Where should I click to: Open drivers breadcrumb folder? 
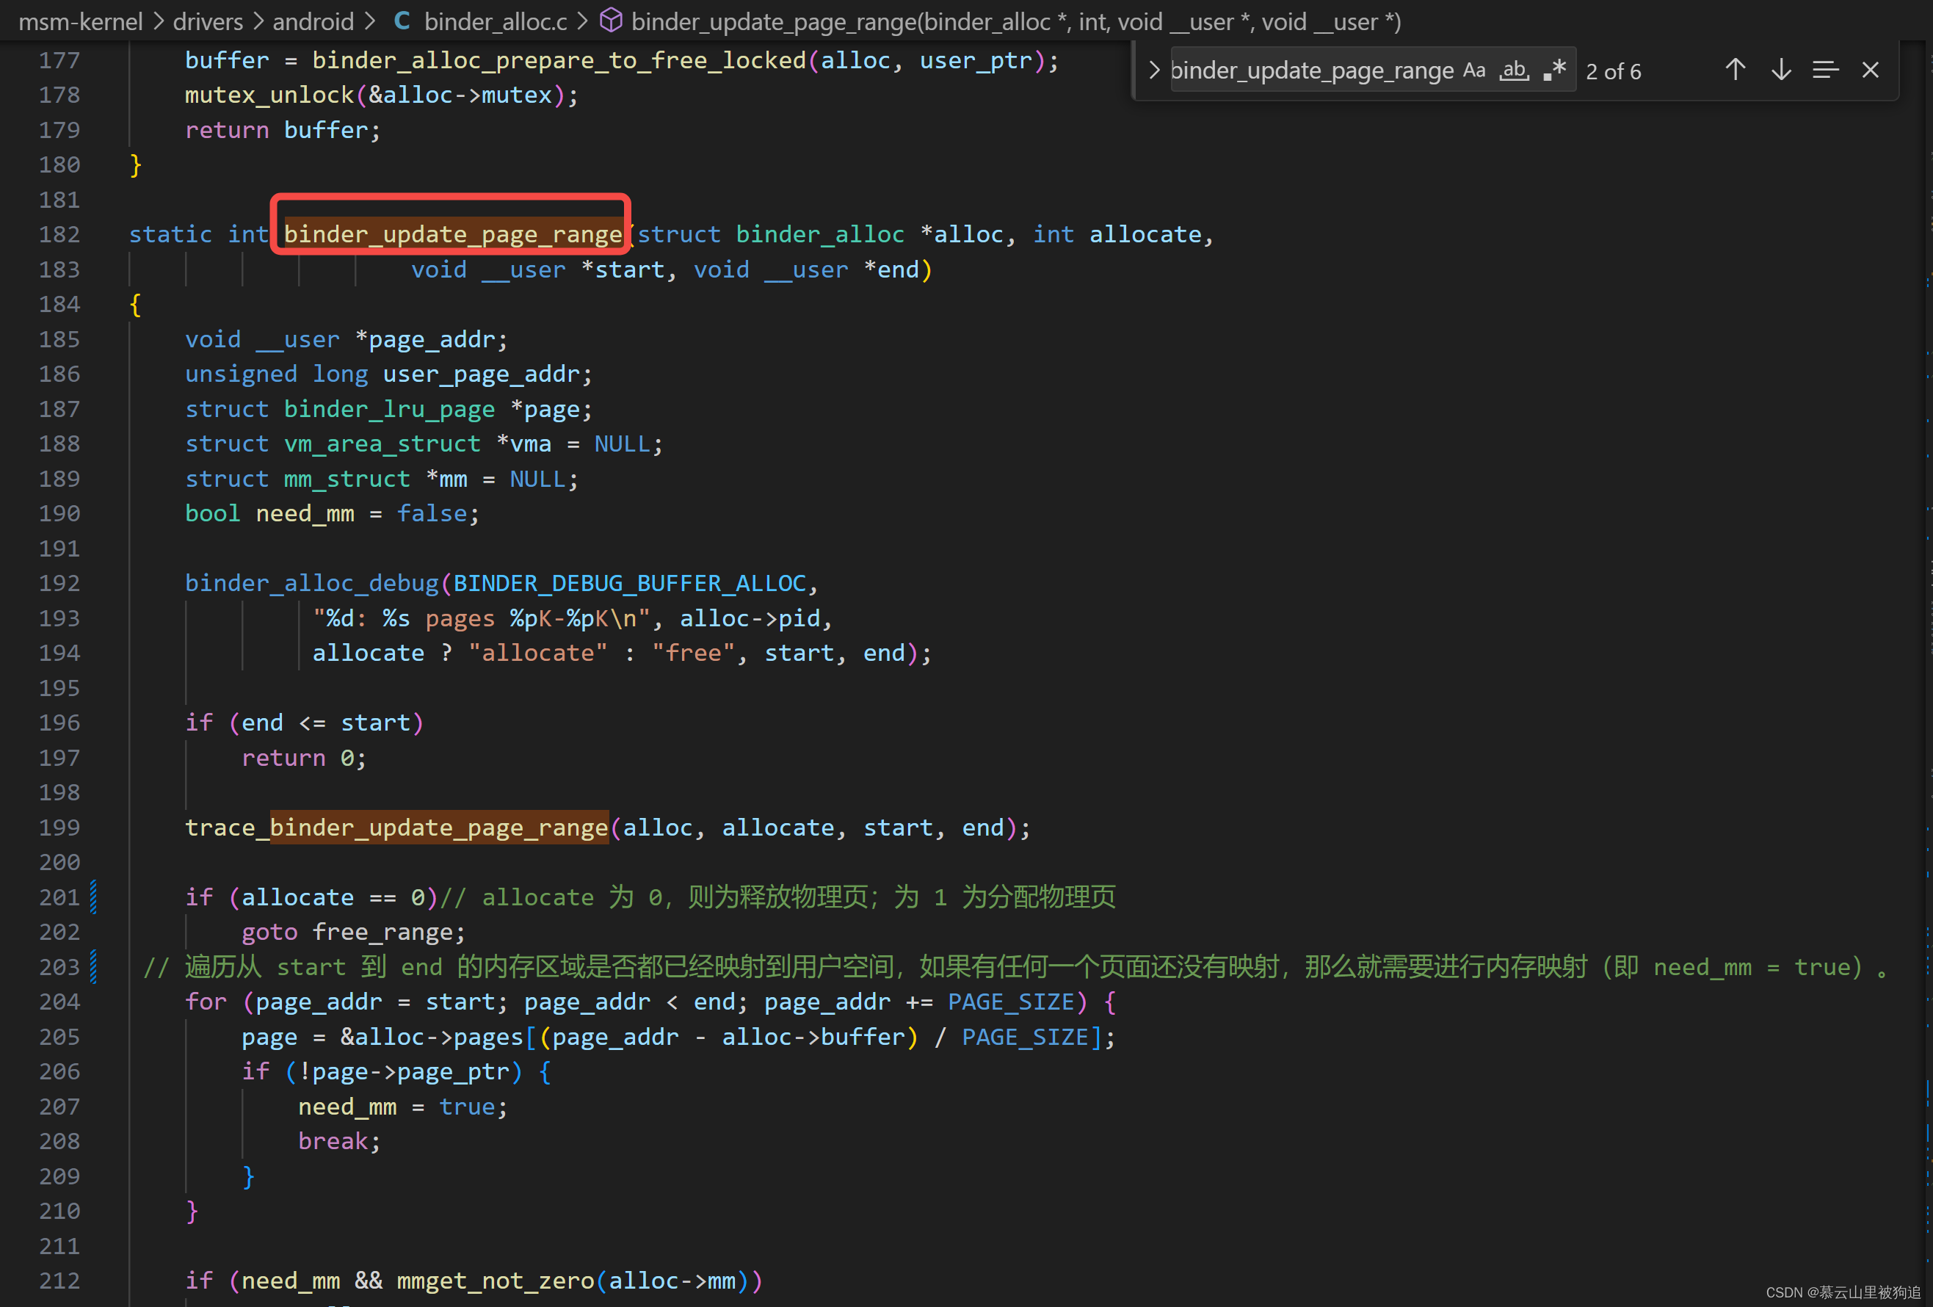pyautogui.click(x=208, y=21)
